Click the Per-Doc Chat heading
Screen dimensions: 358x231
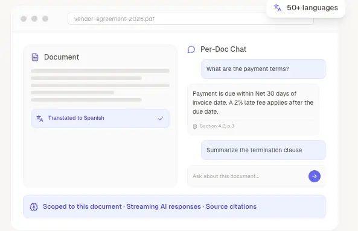pos(223,49)
